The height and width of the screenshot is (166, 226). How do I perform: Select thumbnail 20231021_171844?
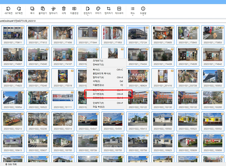click(88, 35)
